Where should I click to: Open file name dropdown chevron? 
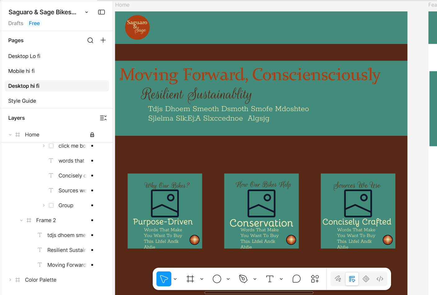(87, 12)
